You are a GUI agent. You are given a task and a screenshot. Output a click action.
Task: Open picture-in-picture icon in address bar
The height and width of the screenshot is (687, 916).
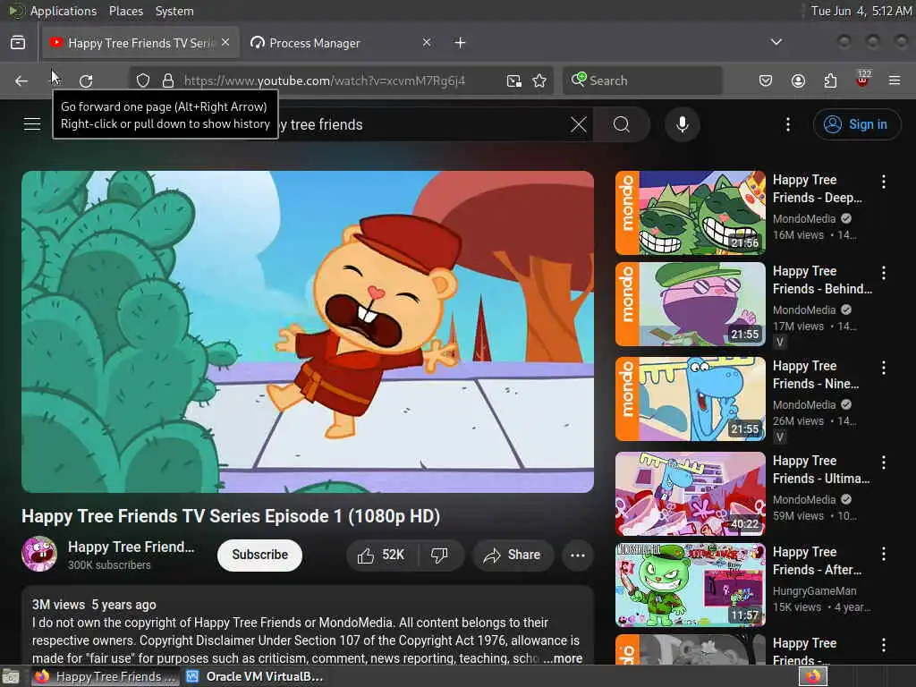click(514, 81)
